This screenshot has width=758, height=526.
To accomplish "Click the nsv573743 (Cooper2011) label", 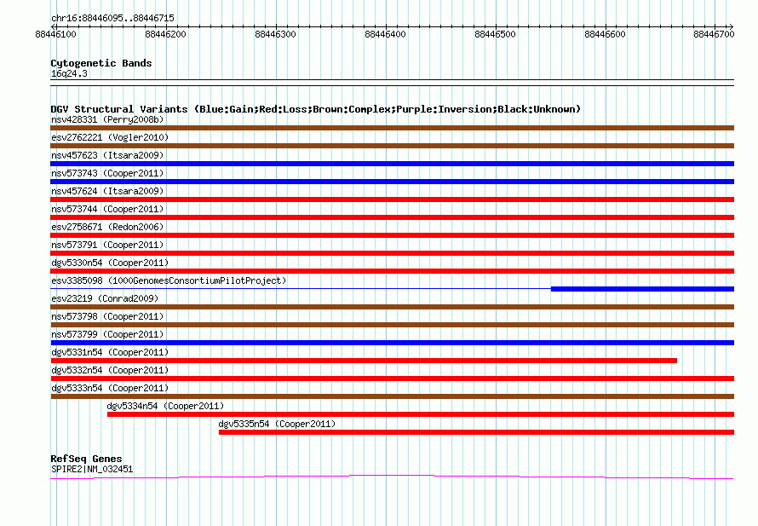I will click(x=107, y=173).
